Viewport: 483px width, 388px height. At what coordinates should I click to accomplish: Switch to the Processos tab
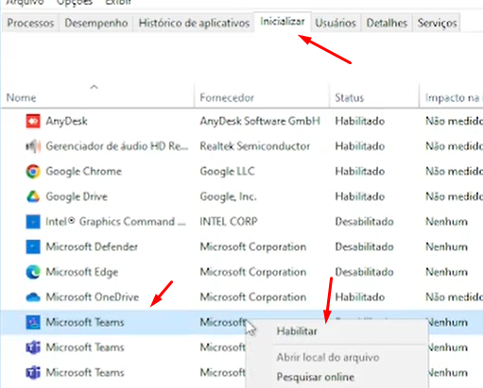tap(30, 23)
